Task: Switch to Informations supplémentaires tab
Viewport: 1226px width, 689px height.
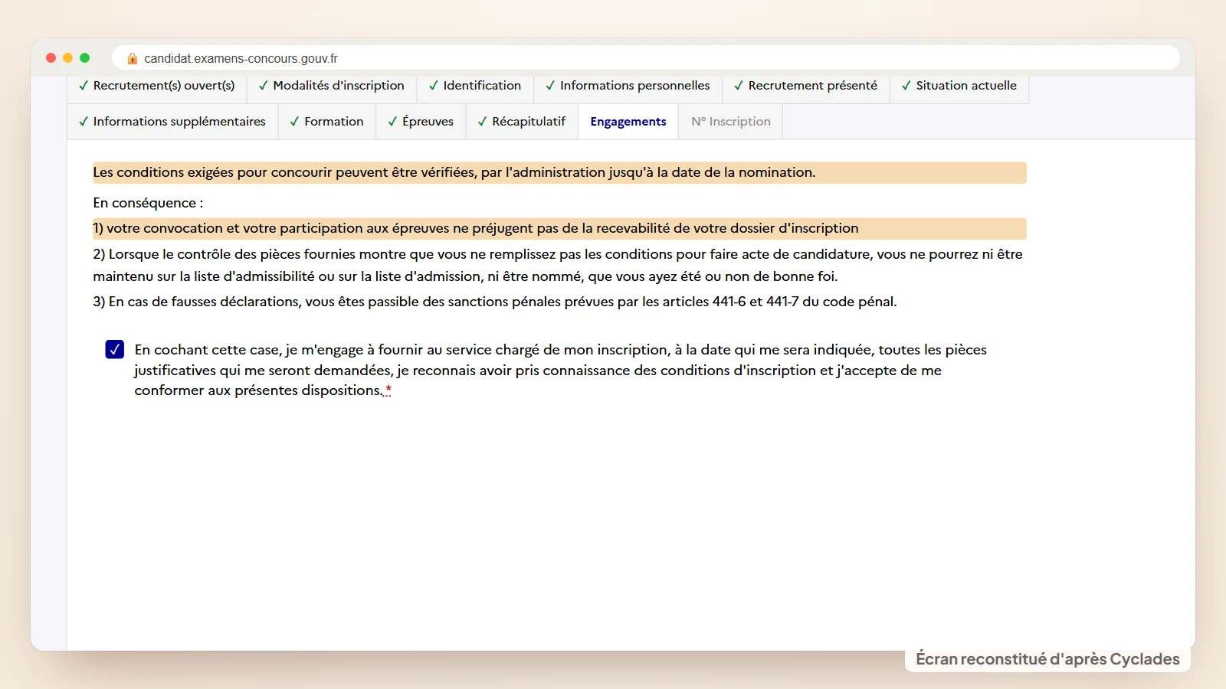Action: (172, 122)
